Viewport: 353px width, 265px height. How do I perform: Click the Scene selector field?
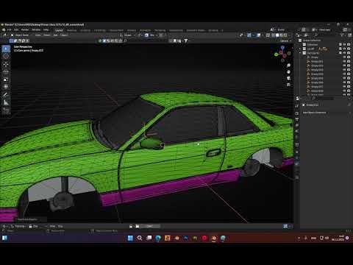click(282, 29)
